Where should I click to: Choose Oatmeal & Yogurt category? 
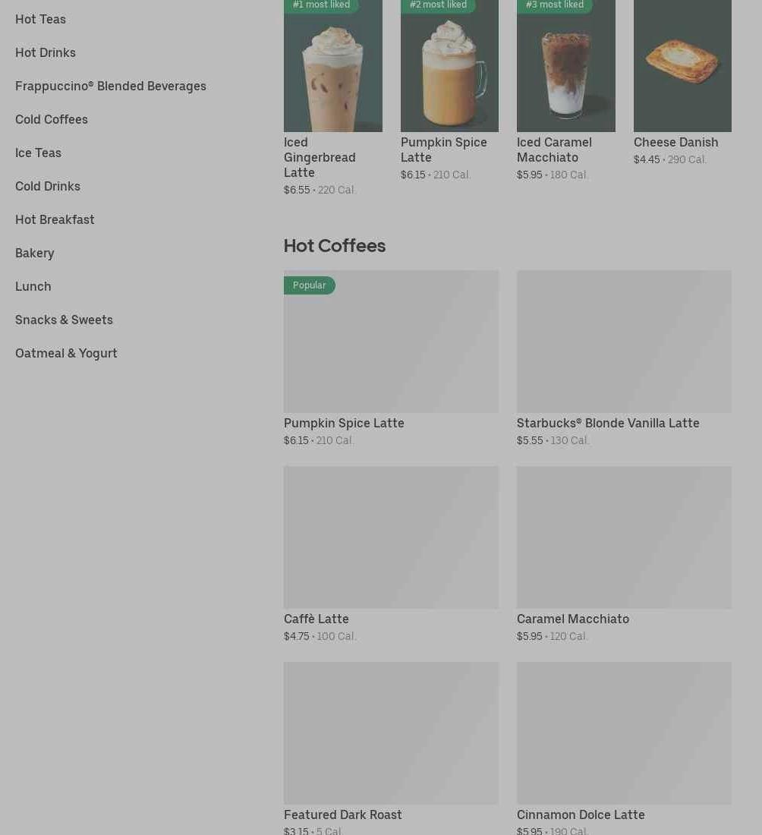click(x=66, y=354)
